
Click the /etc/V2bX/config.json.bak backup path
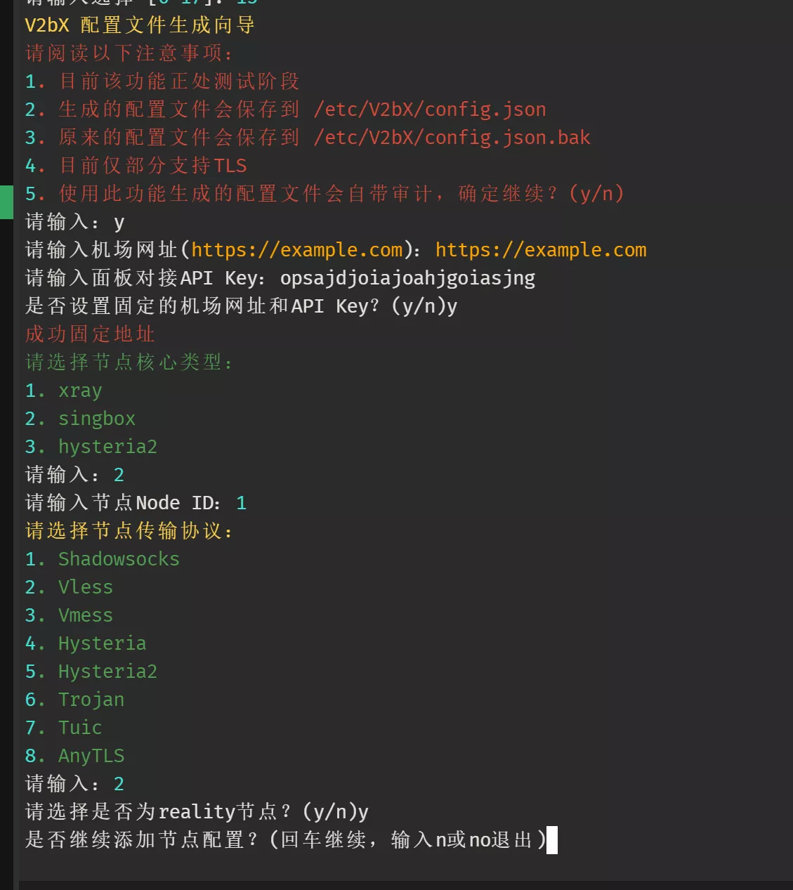click(x=452, y=138)
